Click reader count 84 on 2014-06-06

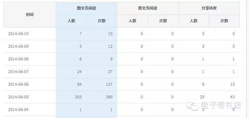click(80, 84)
